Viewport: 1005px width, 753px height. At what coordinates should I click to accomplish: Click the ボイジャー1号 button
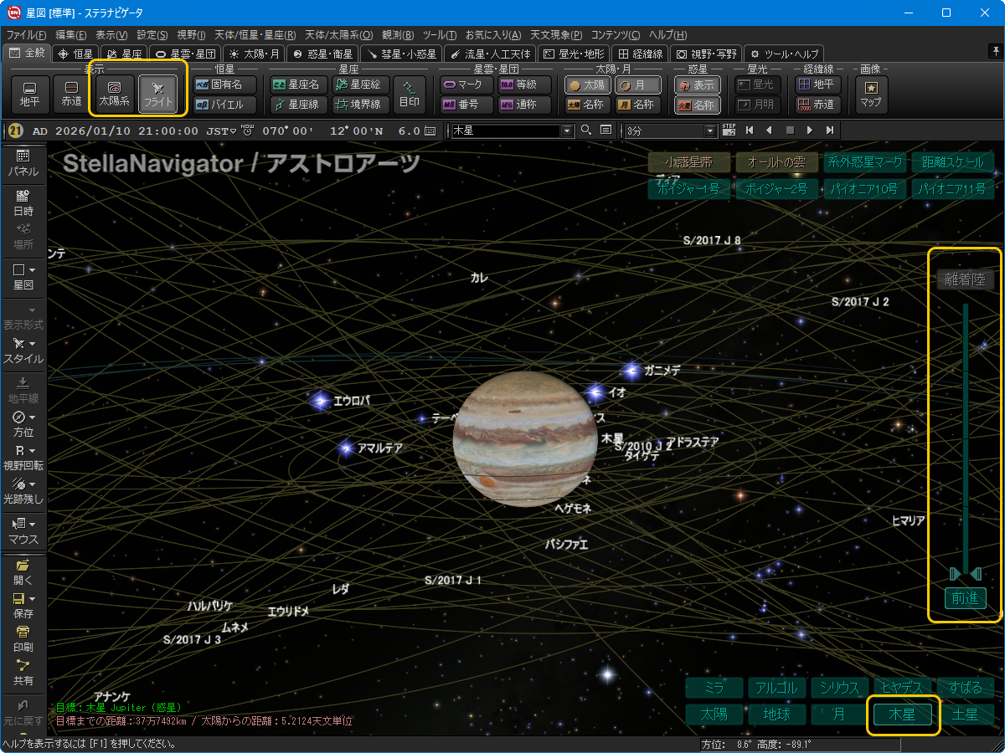click(x=688, y=189)
